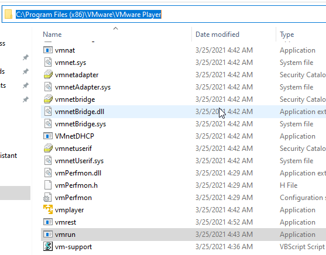Select the vm-support file name

73,247
